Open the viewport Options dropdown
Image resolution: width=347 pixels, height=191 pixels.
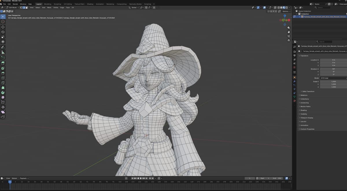pyautogui.click(x=286, y=11)
